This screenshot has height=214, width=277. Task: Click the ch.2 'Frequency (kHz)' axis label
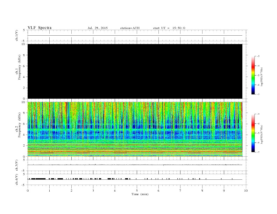pos(19,124)
